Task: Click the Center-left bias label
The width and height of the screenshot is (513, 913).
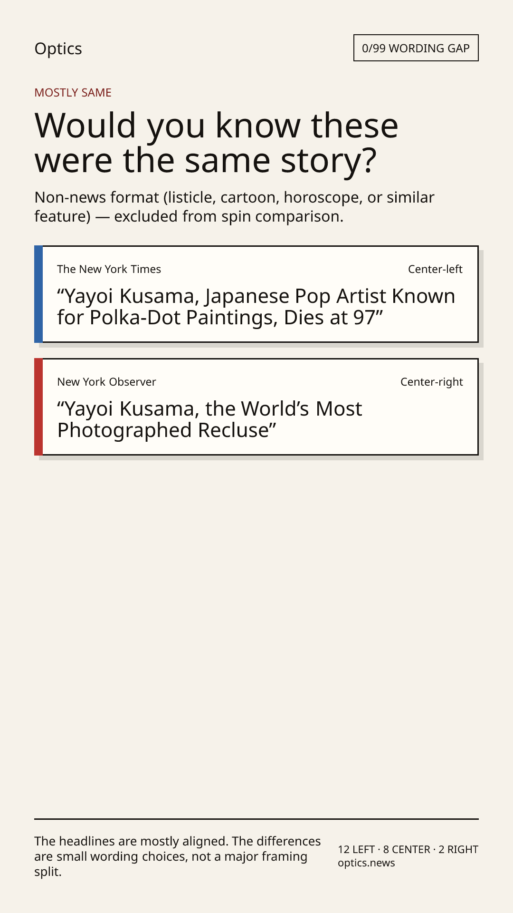Action: 435,269
